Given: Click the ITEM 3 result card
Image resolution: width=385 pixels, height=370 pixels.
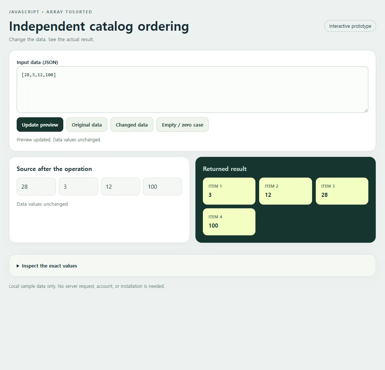Looking at the screenshot, I should [x=342, y=191].
